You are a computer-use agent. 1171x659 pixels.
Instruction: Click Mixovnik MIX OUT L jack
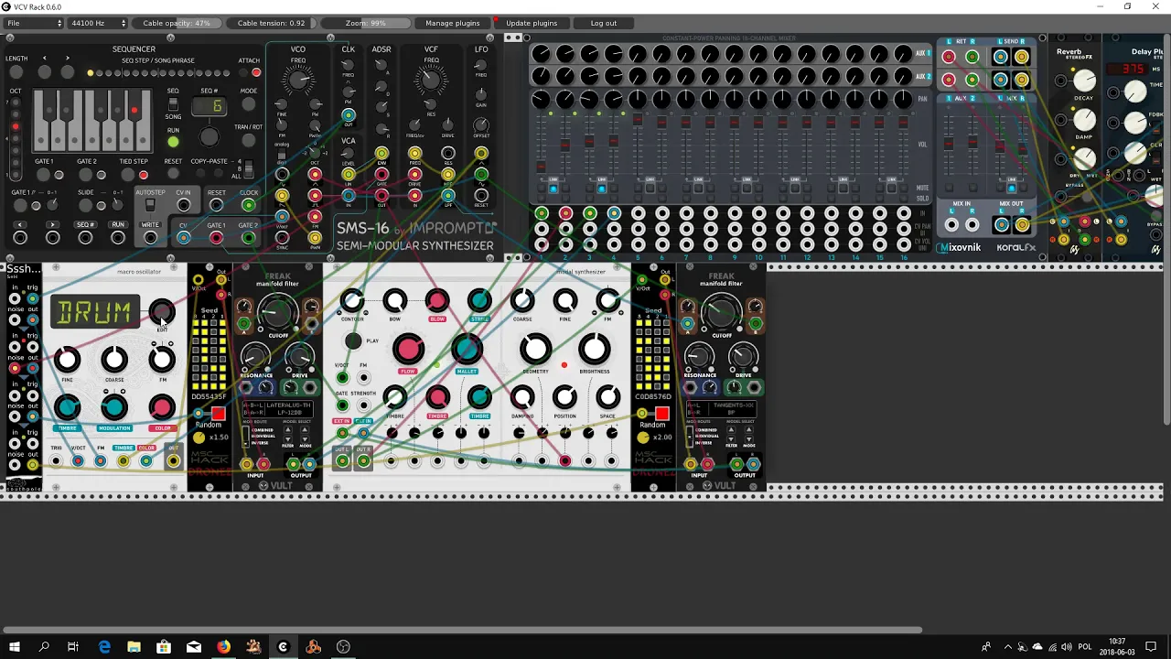1001,225
